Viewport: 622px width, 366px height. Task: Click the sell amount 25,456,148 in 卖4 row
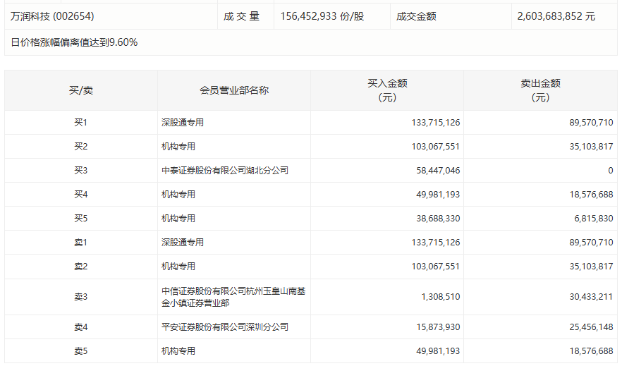click(x=588, y=327)
